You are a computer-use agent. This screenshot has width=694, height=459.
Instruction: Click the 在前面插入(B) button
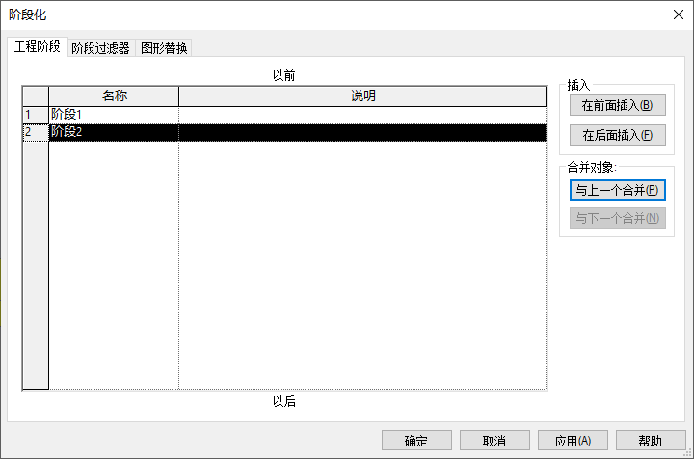618,105
